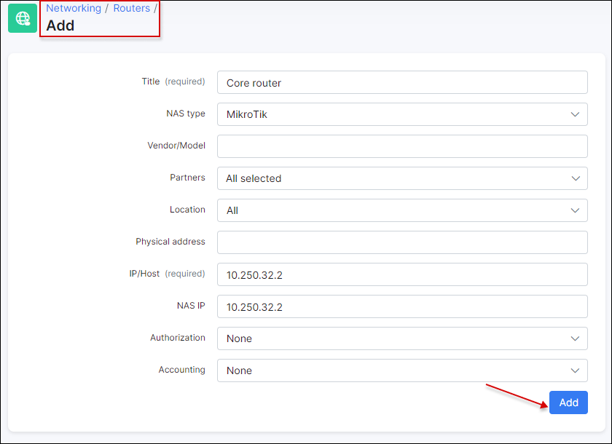Click the NAS IP input field
Screen dimensions: 612x444
(x=401, y=306)
